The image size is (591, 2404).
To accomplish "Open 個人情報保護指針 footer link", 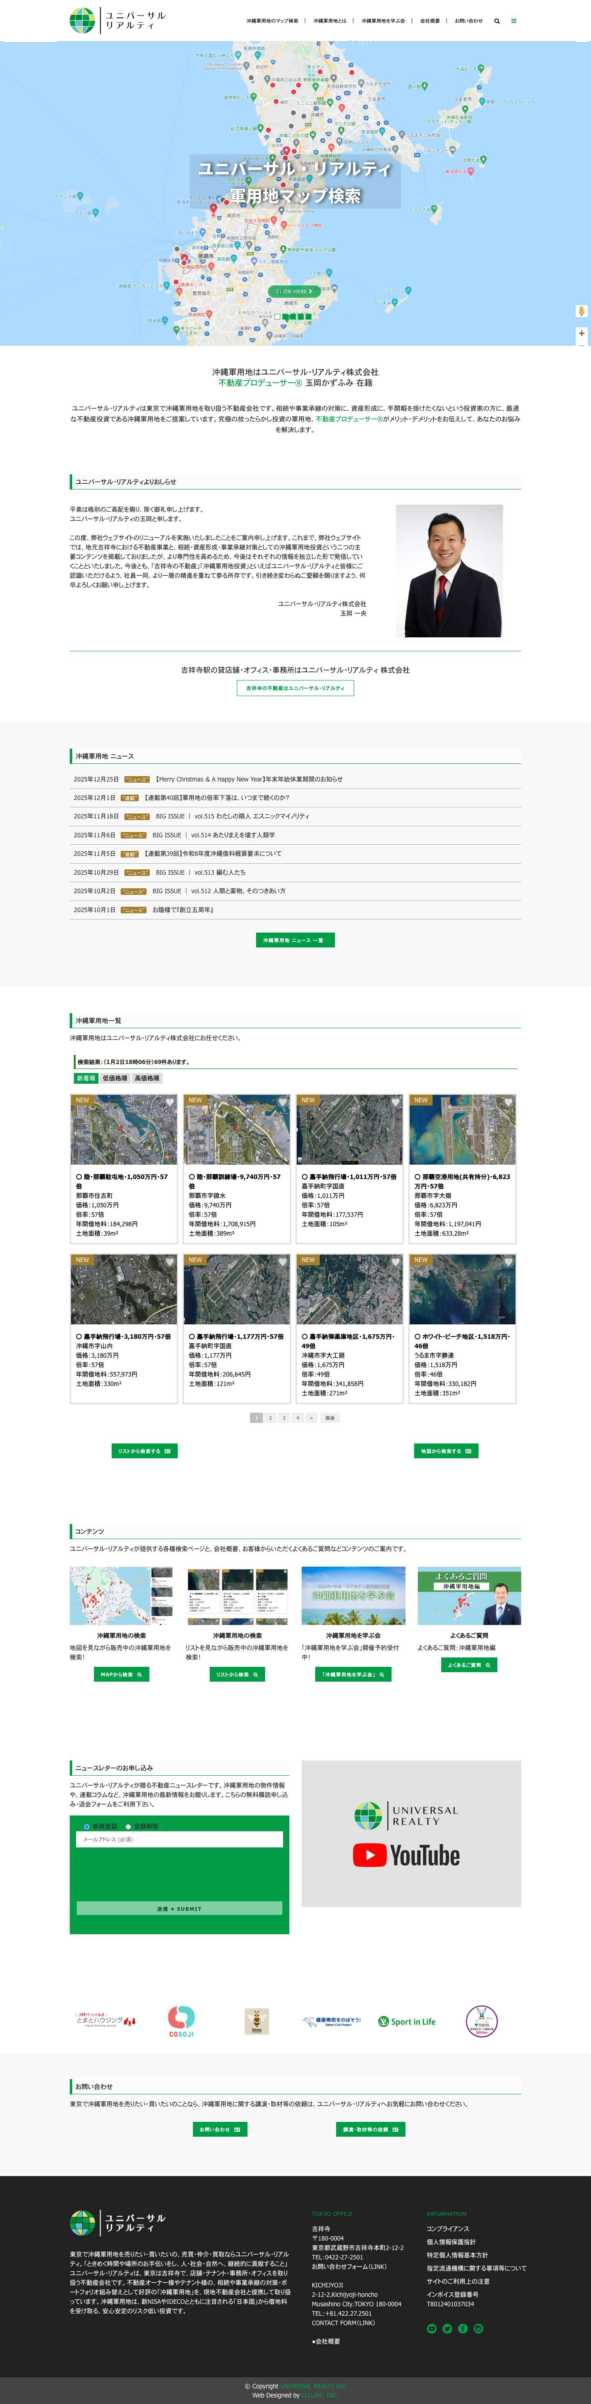I will 451,2242.
